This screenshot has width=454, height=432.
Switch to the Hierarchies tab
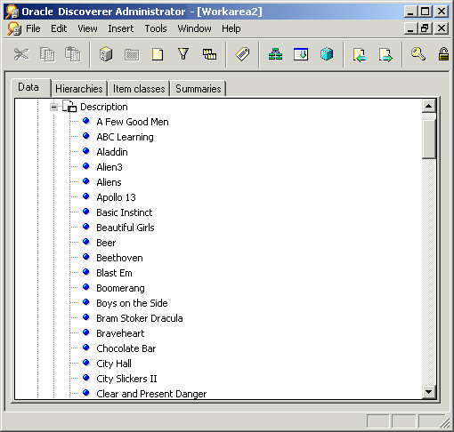pyautogui.click(x=79, y=89)
